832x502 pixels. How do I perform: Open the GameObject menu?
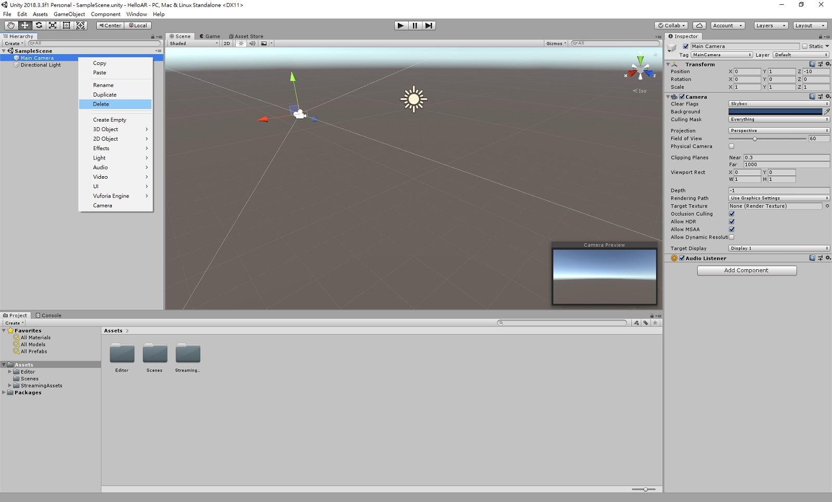point(69,14)
